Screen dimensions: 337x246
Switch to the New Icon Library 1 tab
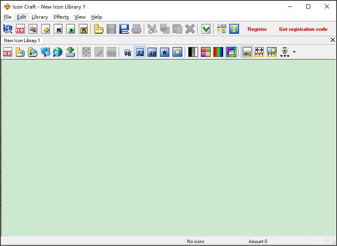22,41
